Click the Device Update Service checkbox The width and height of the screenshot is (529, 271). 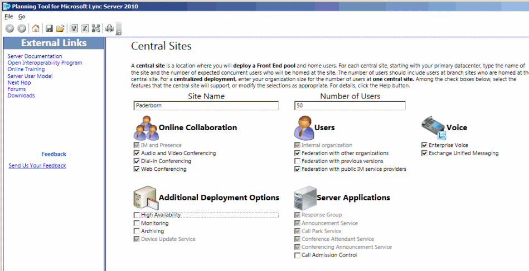(x=137, y=239)
